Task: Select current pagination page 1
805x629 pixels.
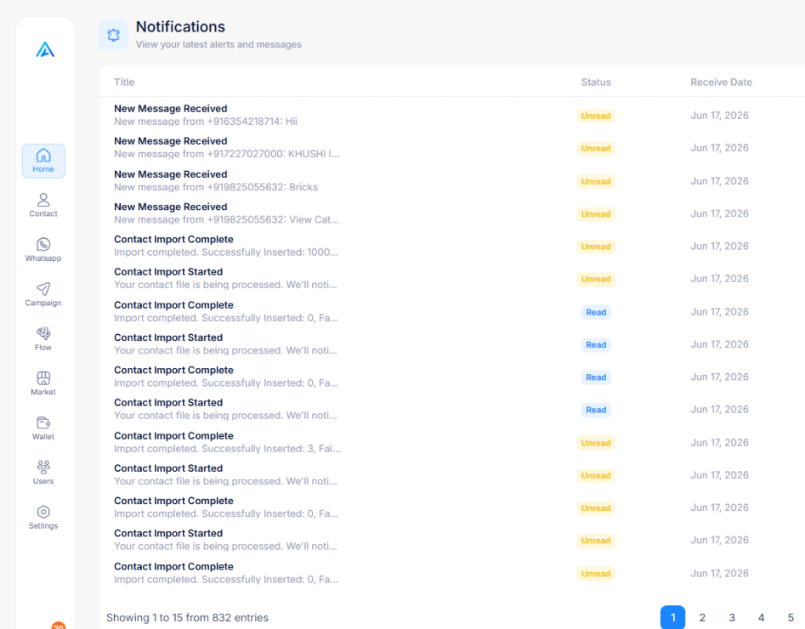Action: 672,618
